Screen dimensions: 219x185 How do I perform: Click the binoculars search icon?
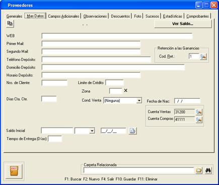click(208, 170)
